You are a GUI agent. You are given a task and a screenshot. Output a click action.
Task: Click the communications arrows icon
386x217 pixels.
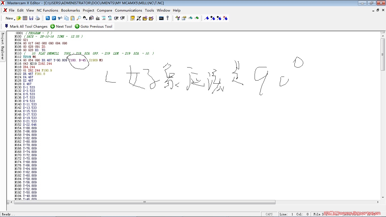pyautogui.click(x=178, y=18)
